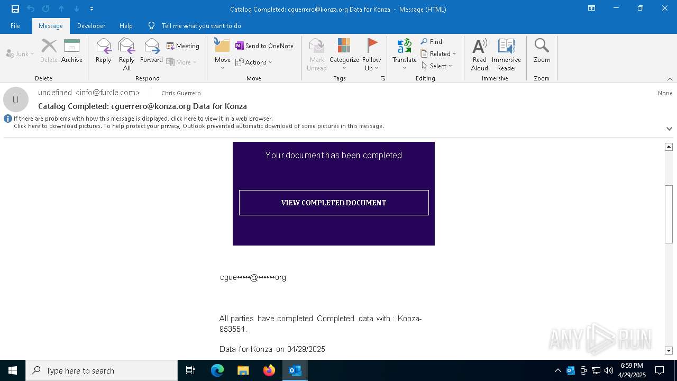
Task: Mark the message as Unread
Action: tap(317, 54)
